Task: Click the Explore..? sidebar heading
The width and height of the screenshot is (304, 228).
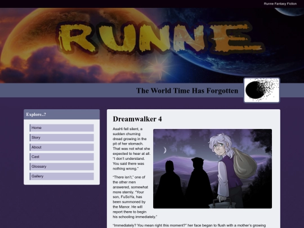Action: pos(36,114)
